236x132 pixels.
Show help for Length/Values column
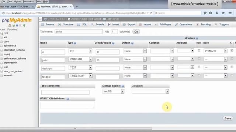click(x=113, y=43)
